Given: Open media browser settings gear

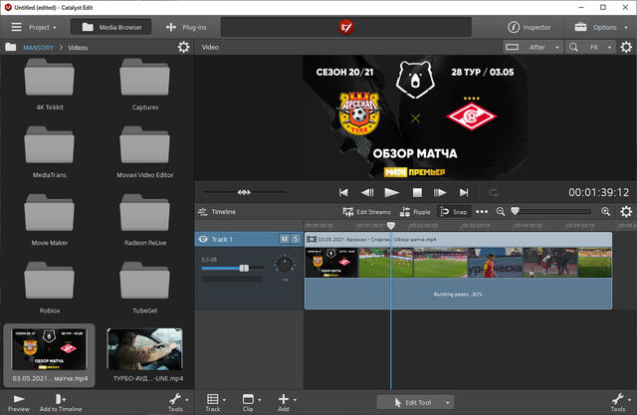Looking at the screenshot, I should 183,47.
